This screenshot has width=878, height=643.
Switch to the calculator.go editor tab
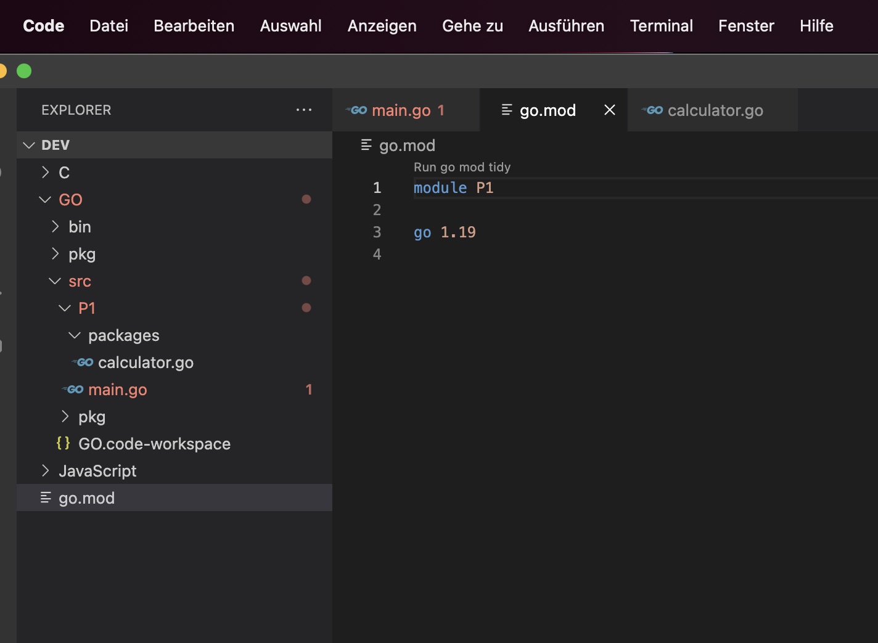tap(713, 110)
